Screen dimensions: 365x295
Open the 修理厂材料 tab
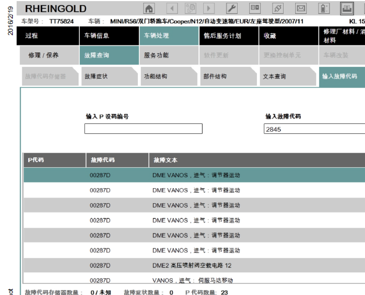click(x=342, y=35)
